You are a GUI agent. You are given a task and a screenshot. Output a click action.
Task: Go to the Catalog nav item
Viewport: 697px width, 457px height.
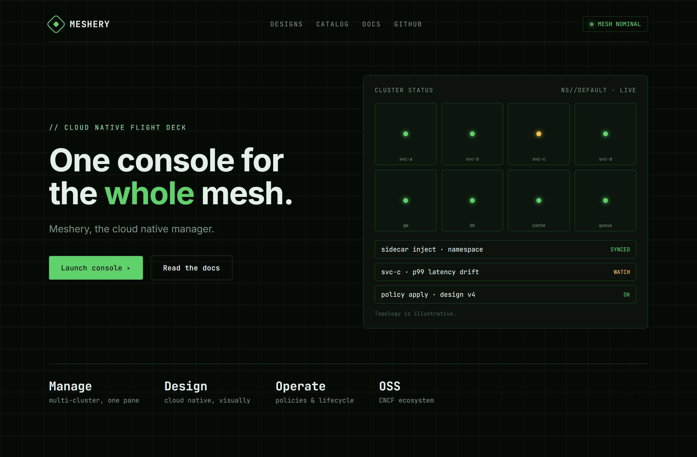[332, 24]
